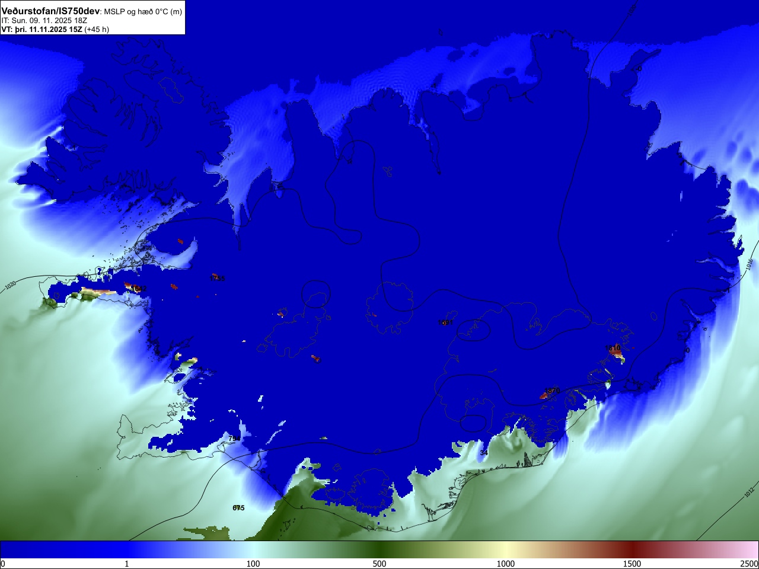Click the 1870 height value label
The image size is (759, 569).
pos(552,391)
